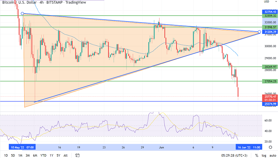
Task: Select the 6M time range
Action: (x=35, y=155)
